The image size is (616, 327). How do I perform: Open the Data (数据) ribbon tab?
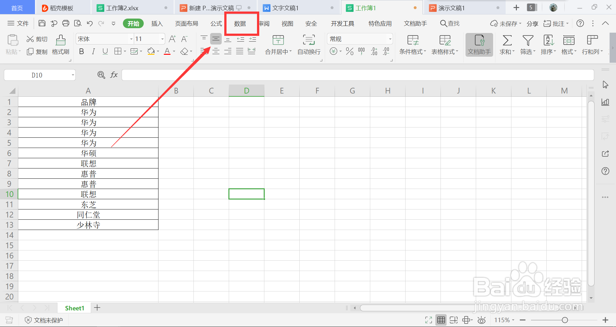pyautogui.click(x=240, y=23)
